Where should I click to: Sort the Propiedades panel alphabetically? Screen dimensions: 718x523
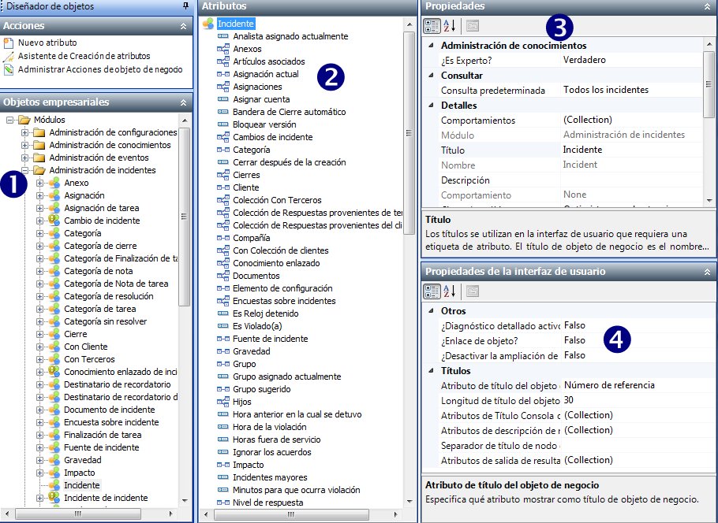point(449,26)
